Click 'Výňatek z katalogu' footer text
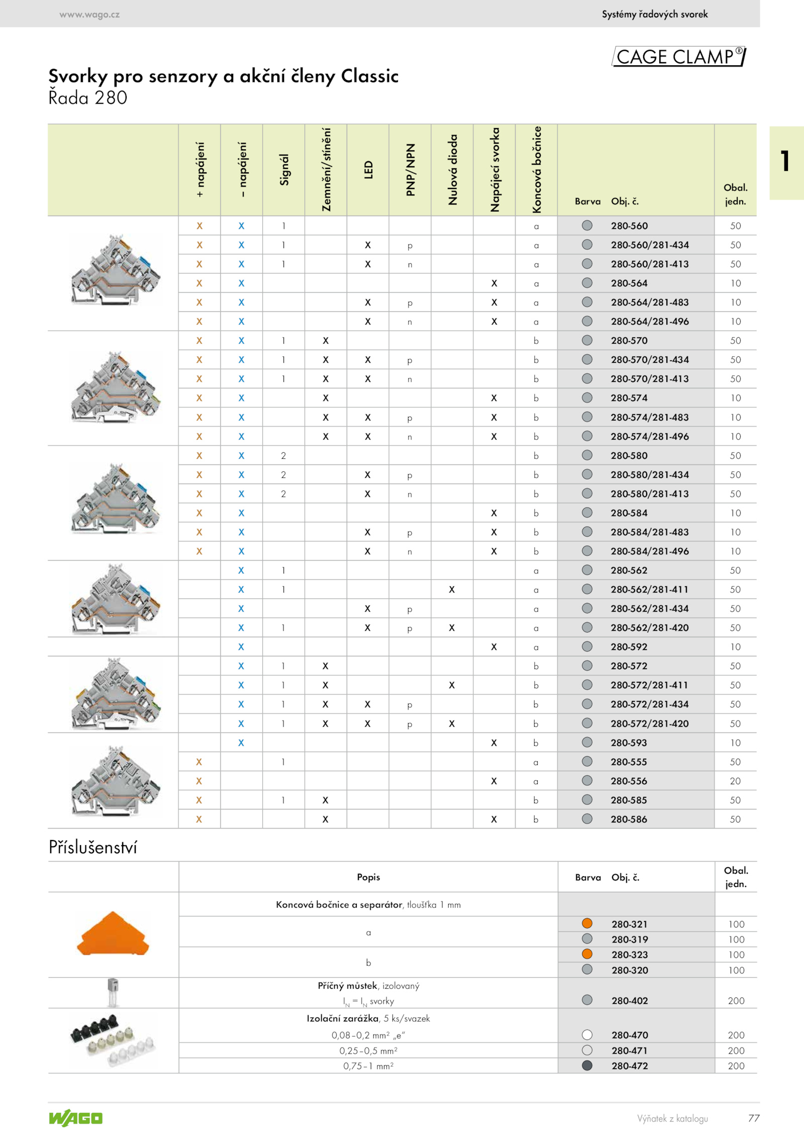The width and height of the screenshot is (804, 1137). pyautogui.click(x=672, y=1118)
